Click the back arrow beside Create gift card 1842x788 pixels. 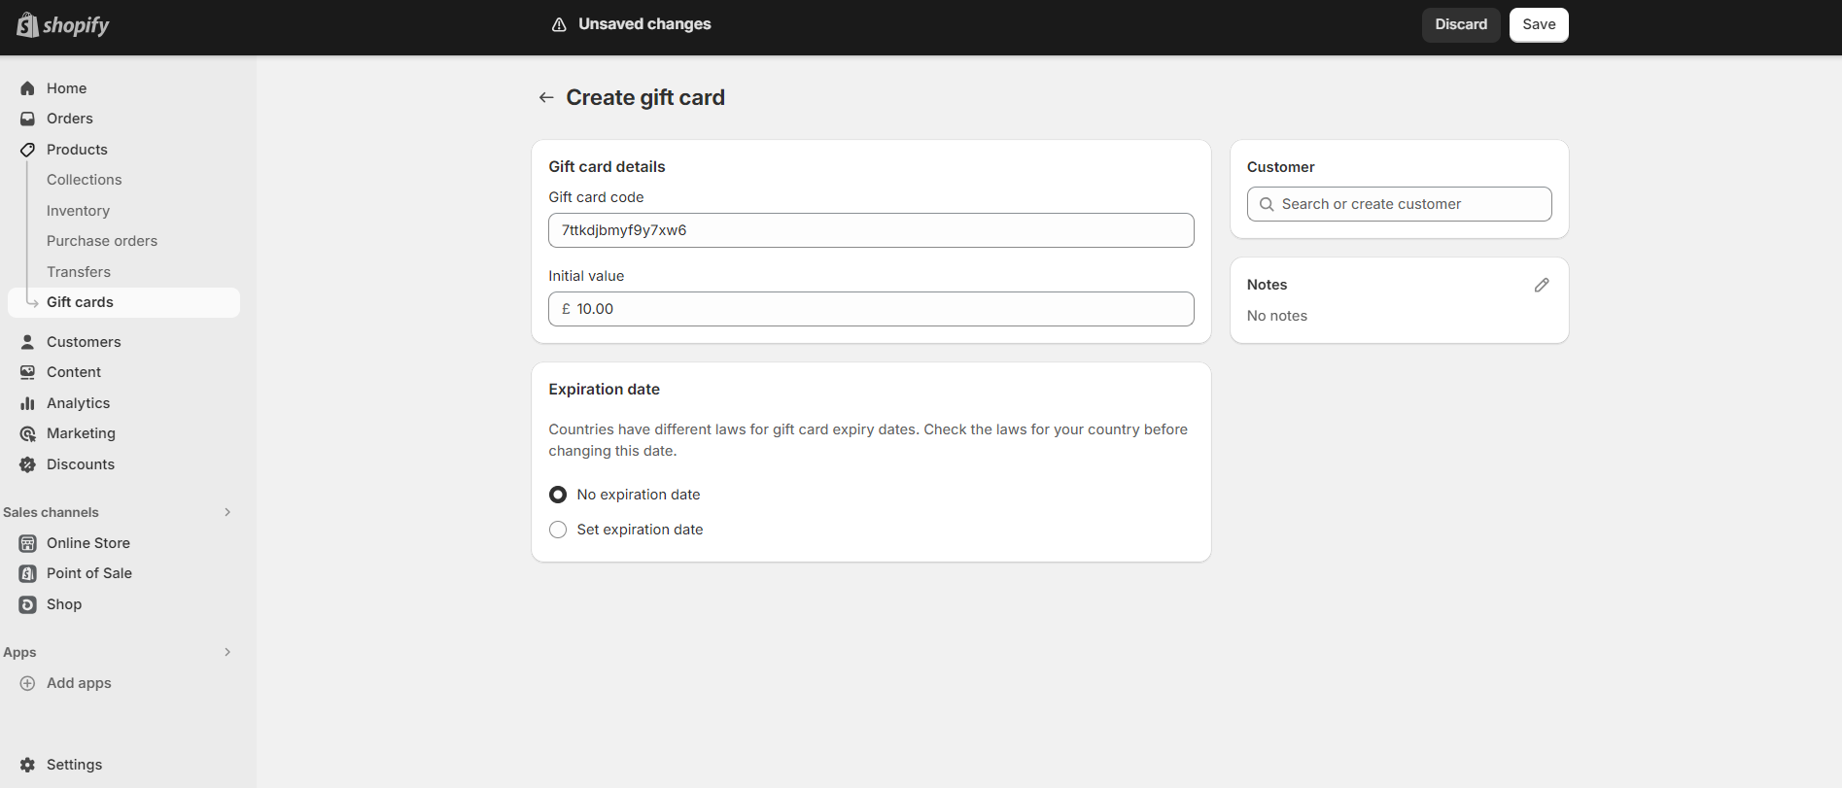coord(546,97)
